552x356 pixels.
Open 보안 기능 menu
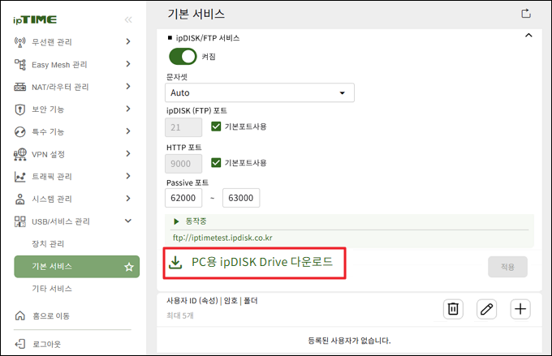48,109
